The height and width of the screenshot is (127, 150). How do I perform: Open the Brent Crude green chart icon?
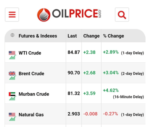(x=12, y=77)
